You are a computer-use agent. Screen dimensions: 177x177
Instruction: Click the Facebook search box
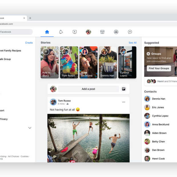[16, 32]
